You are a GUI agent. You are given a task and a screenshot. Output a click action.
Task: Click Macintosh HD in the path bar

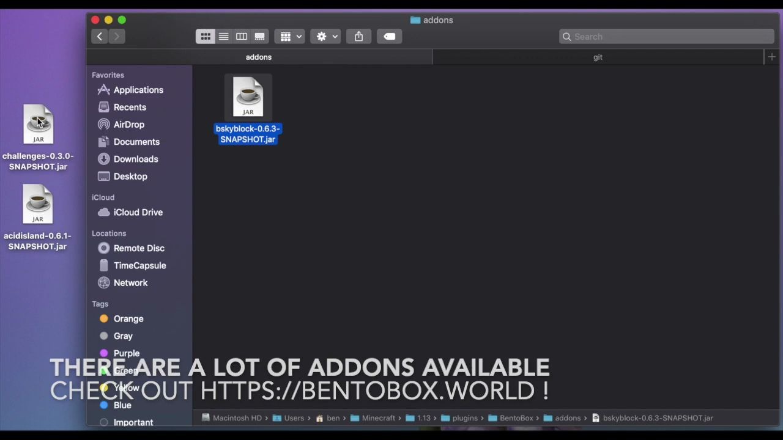tap(231, 418)
